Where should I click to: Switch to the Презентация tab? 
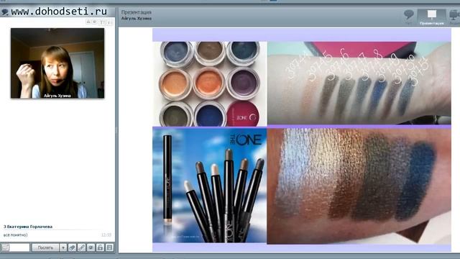coord(431,17)
